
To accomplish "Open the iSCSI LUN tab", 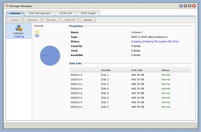I will (x=66, y=13).
